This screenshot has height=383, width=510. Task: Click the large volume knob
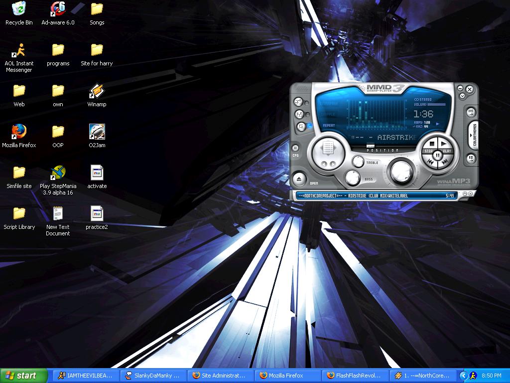401,172
